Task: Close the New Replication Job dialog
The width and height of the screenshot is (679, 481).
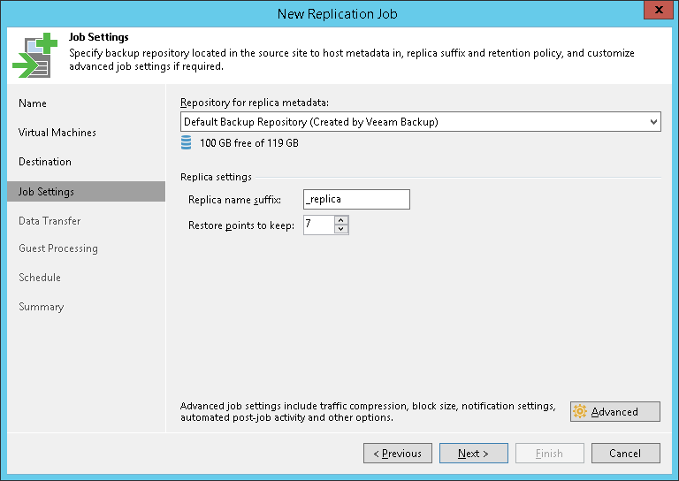Action: point(655,12)
